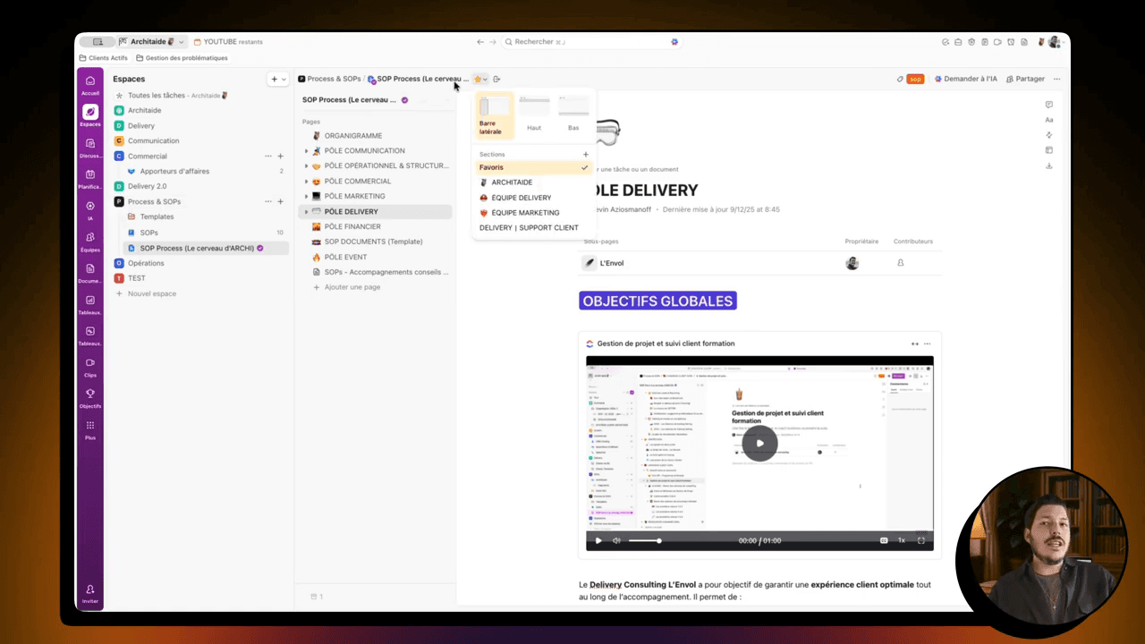Open the Aa typography settings icon
Viewport: 1145px width, 644px height.
1049,120
